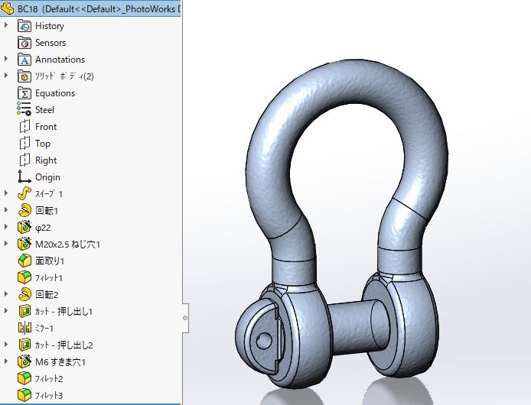The width and height of the screenshot is (531, 405).
Task: Select the Top plane label
Action: click(x=43, y=144)
